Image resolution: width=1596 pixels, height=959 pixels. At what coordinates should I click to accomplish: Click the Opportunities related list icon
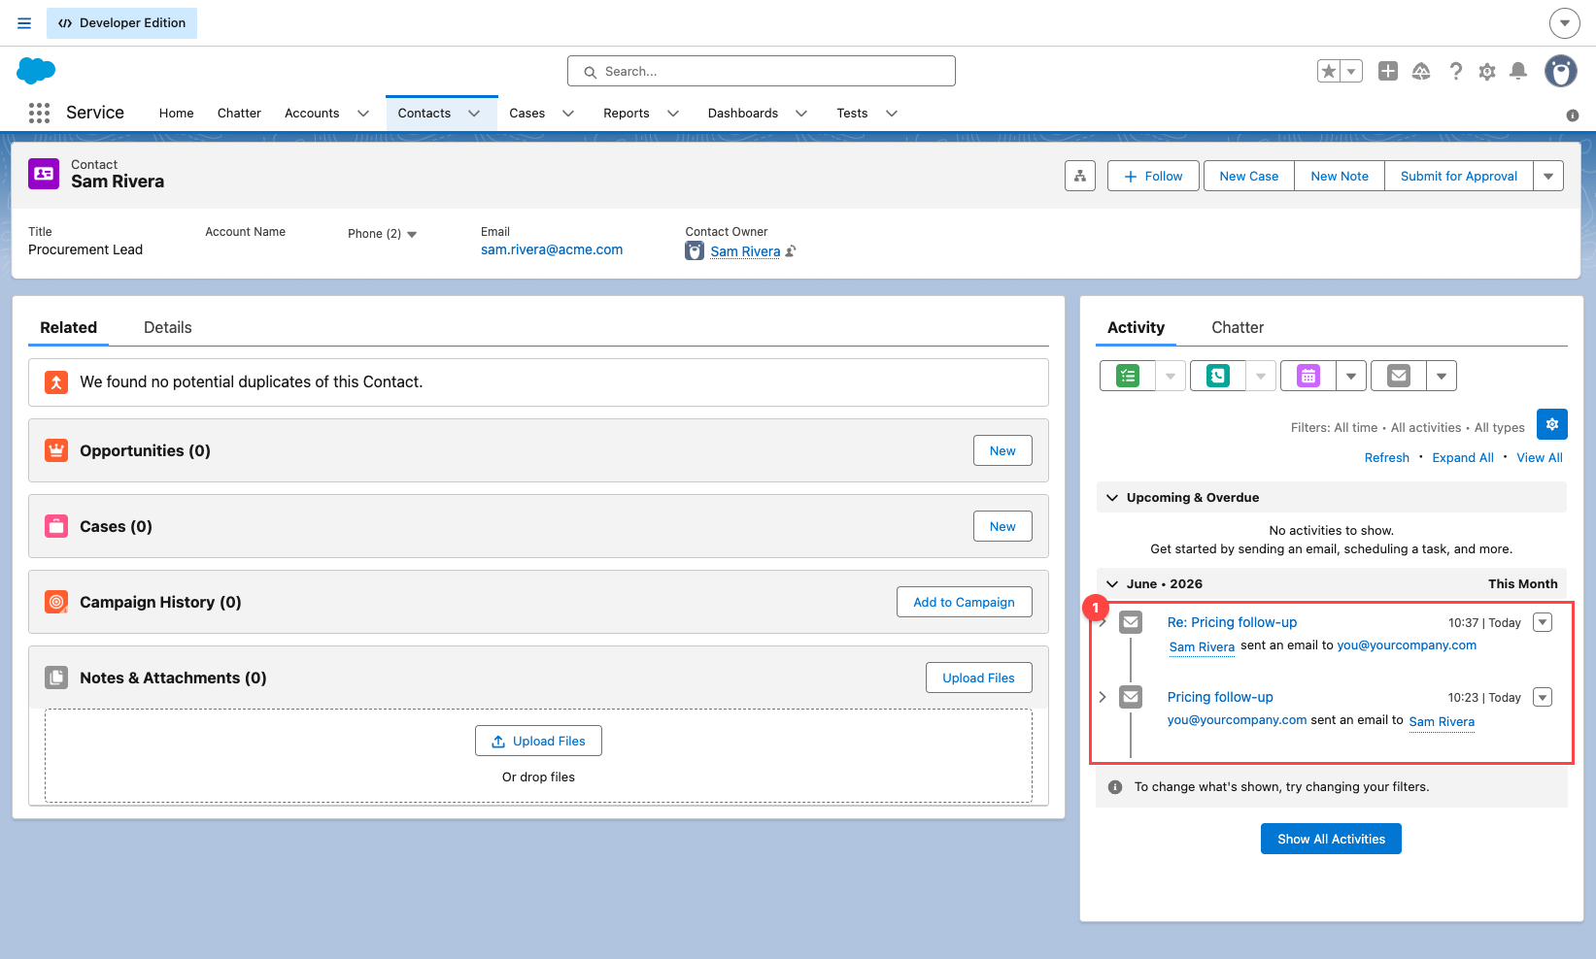point(56,450)
